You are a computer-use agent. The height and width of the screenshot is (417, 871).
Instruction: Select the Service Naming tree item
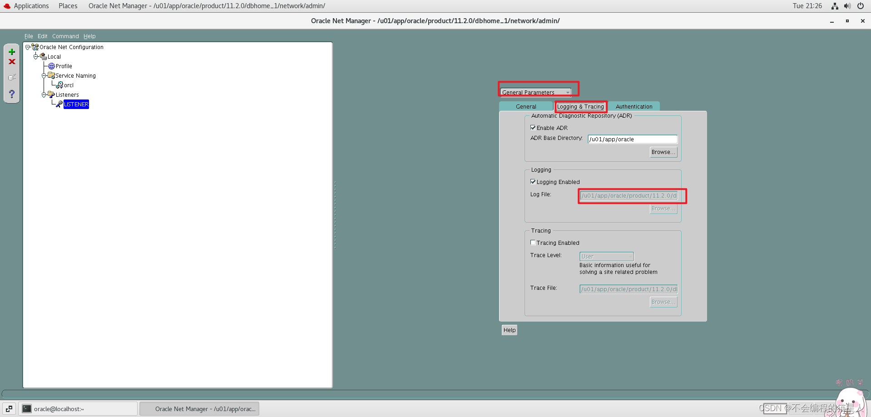(x=76, y=75)
